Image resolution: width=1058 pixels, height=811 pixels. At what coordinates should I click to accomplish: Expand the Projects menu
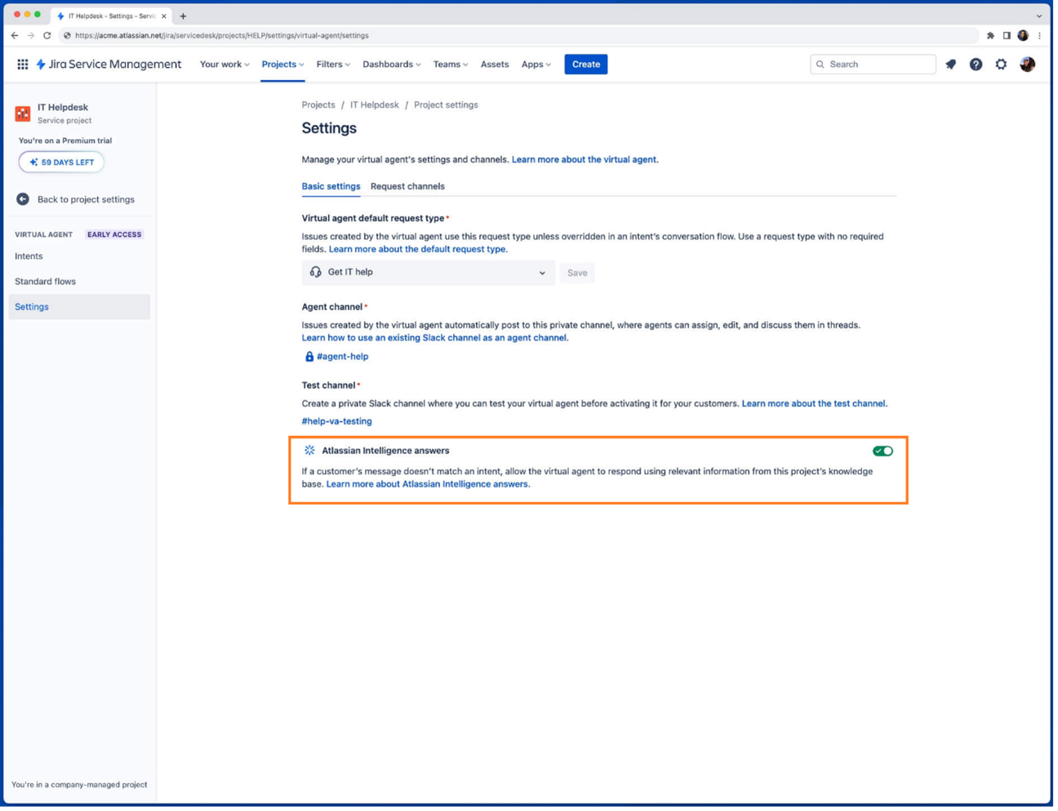pyautogui.click(x=284, y=65)
